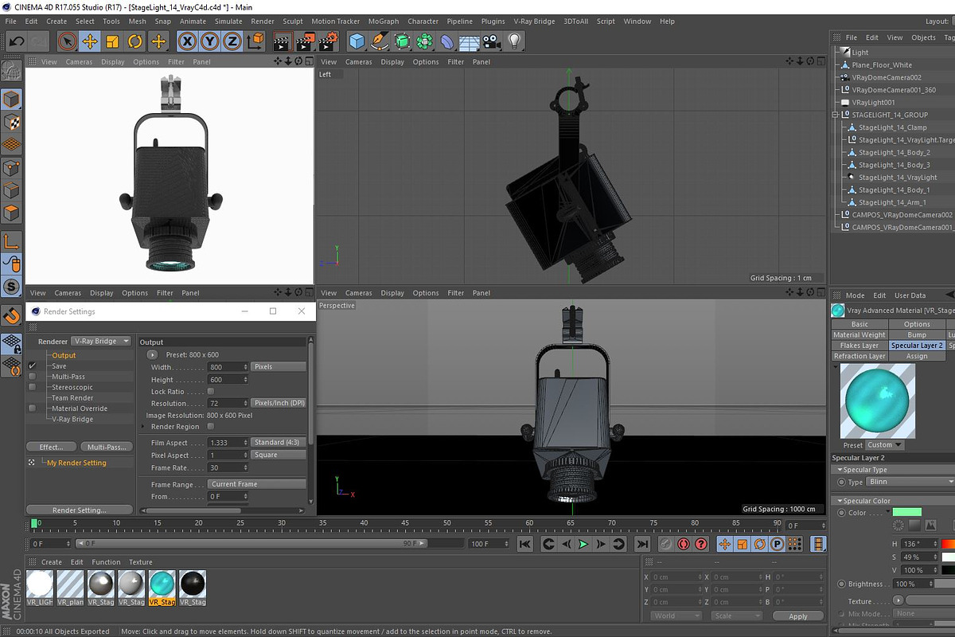955x637 pixels.
Task: Click the Play forward button
Action: click(x=583, y=544)
